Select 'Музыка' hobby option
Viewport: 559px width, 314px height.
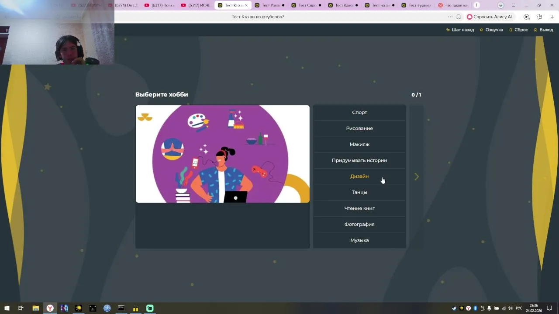pos(359,240)
